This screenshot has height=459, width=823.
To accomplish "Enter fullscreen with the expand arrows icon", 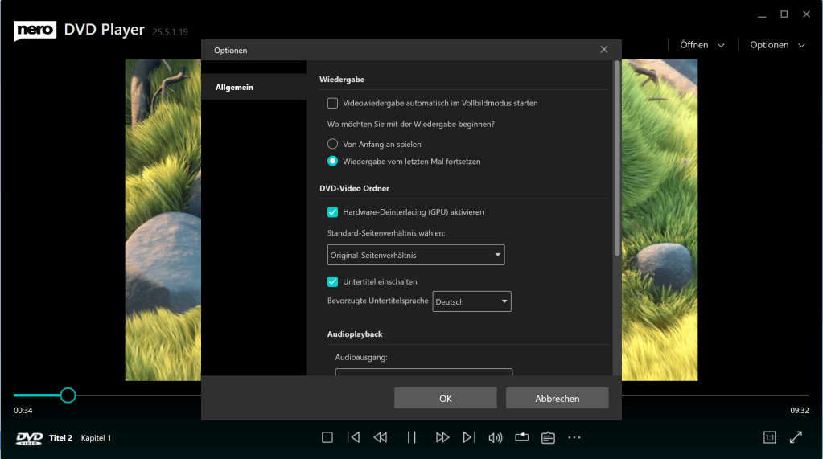I will (796, 437).
